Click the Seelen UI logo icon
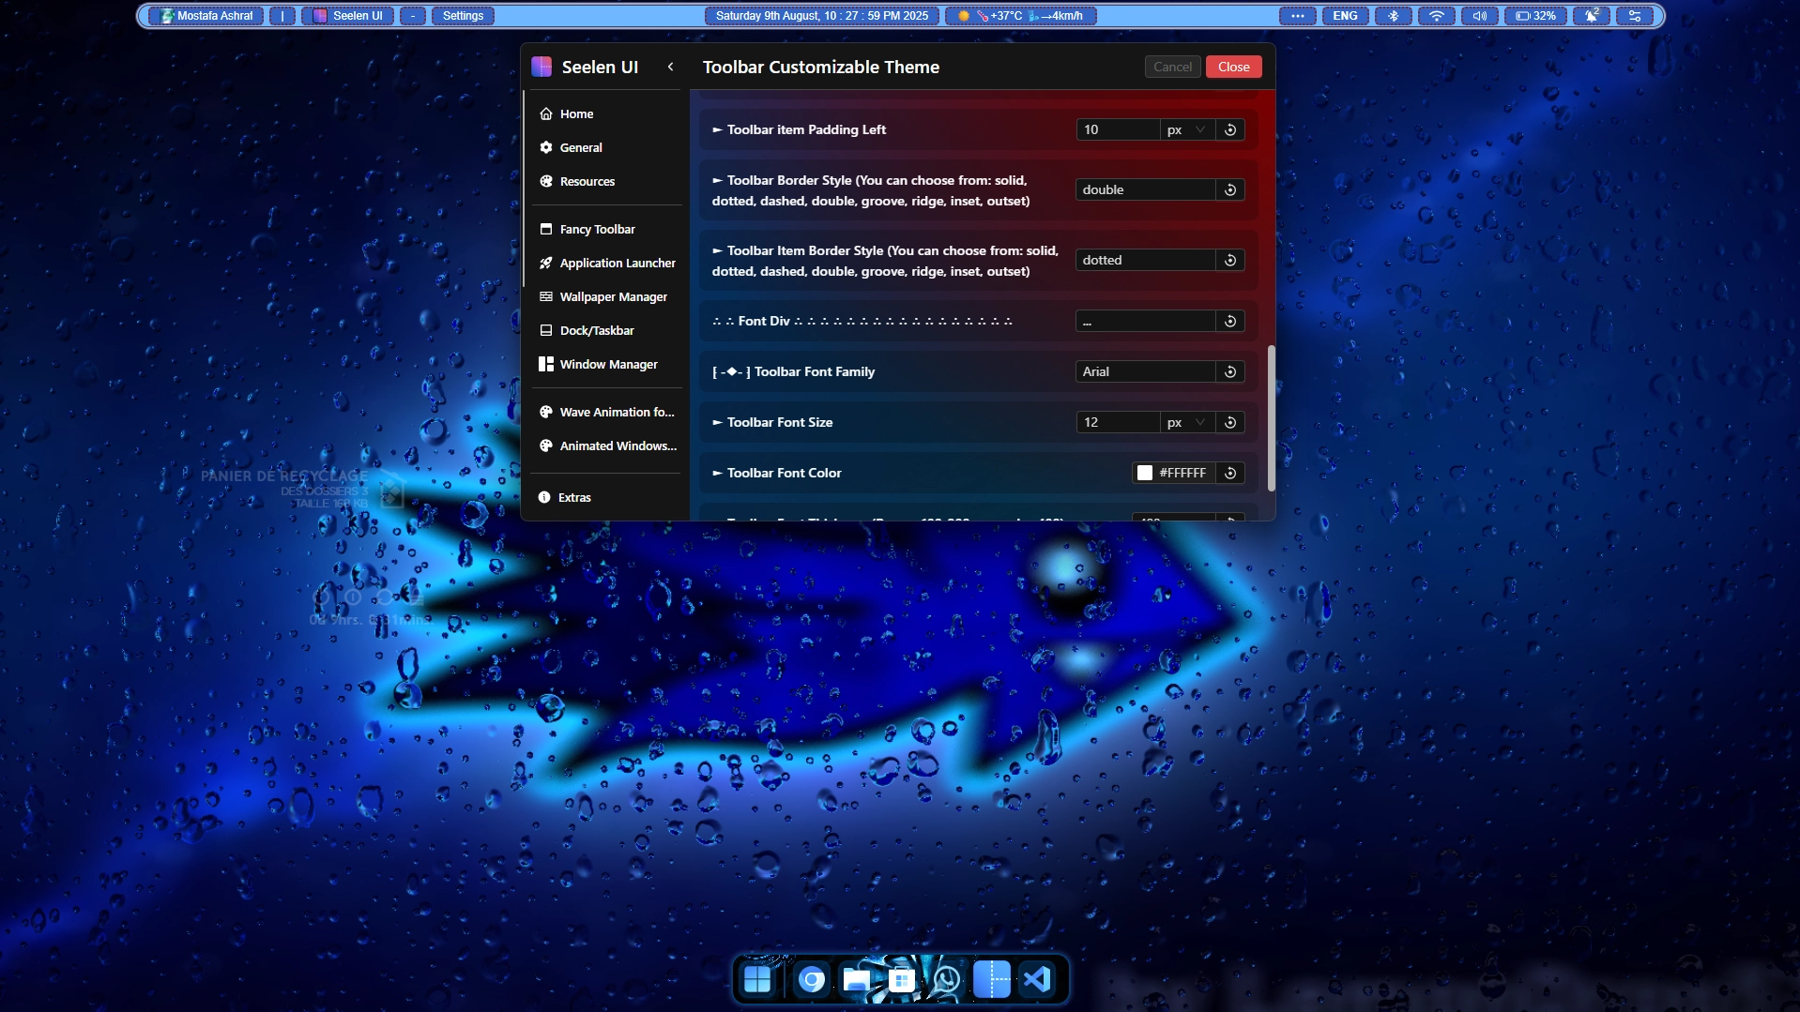The height and width of the screenshot is (1012, 1800). [542, 67]
